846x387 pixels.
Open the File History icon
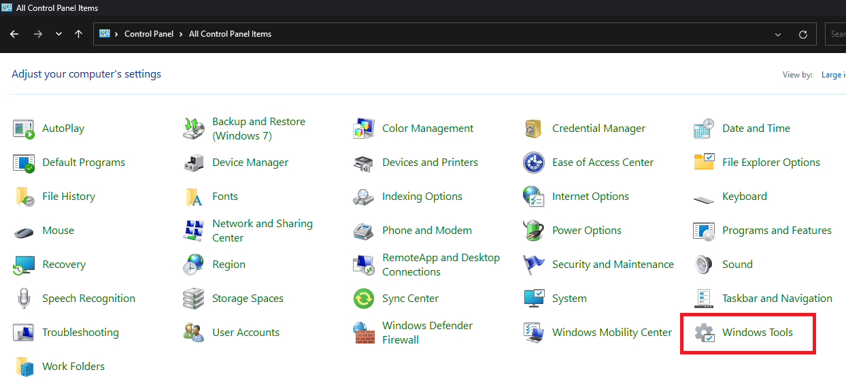24,197
